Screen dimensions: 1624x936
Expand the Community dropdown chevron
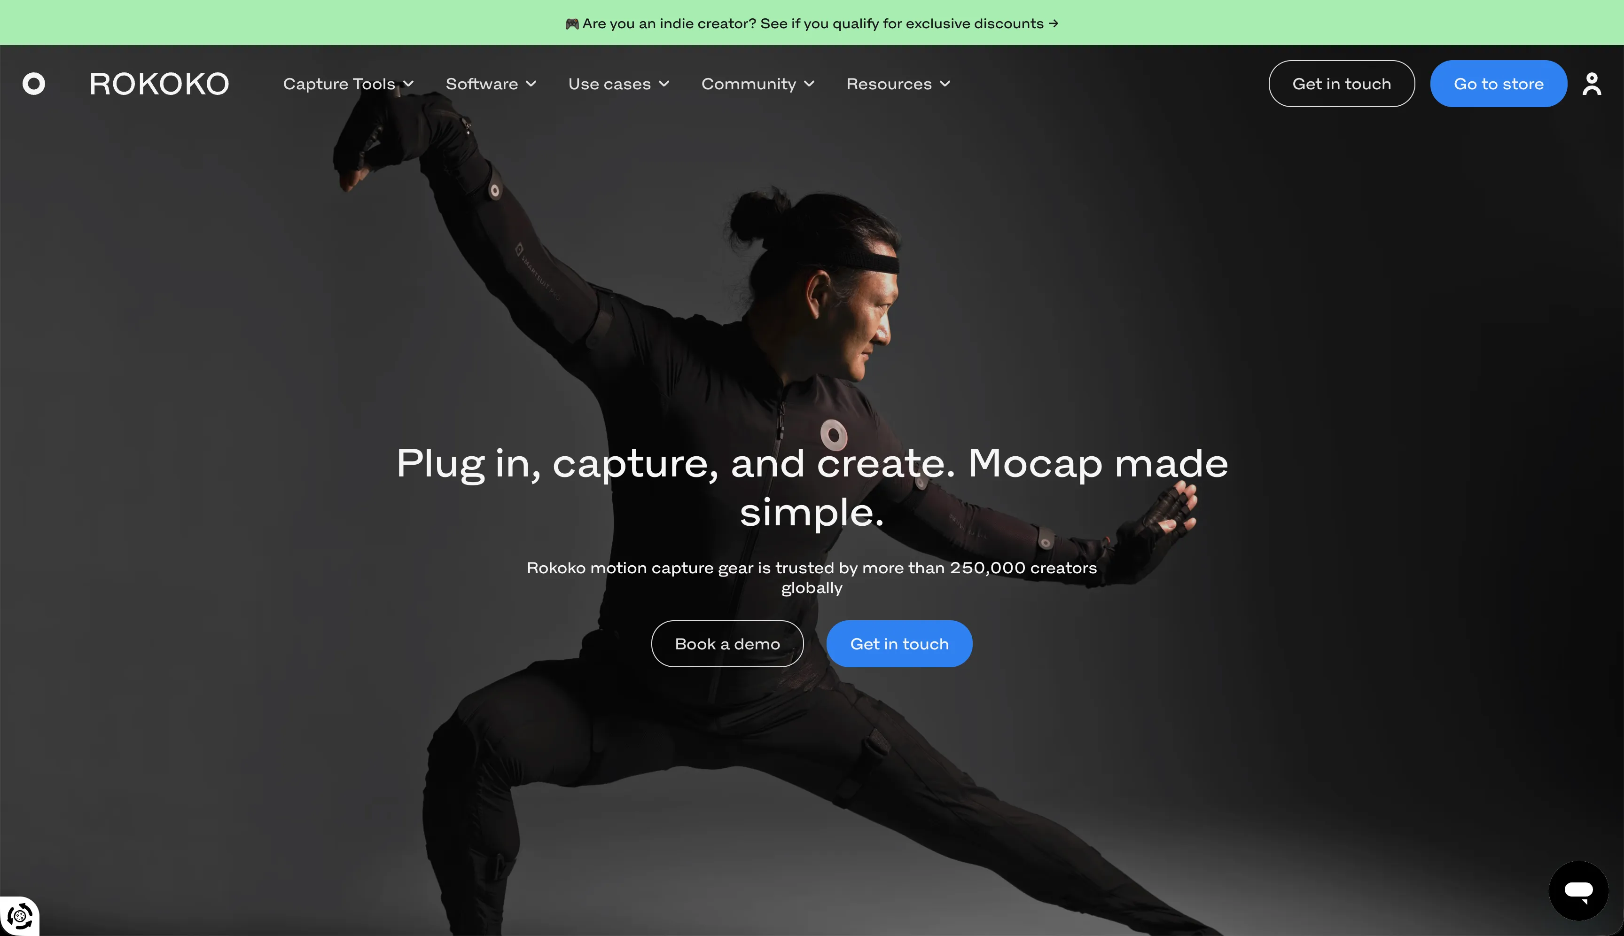tap(810, 84)
